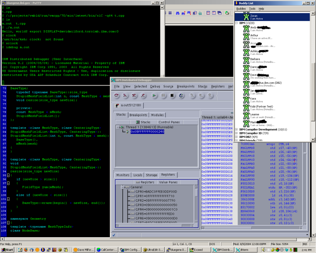Select stack frame 0x09FFFFFFF0000240
Screen dimensions: 316x253
(x=147, y=132)
